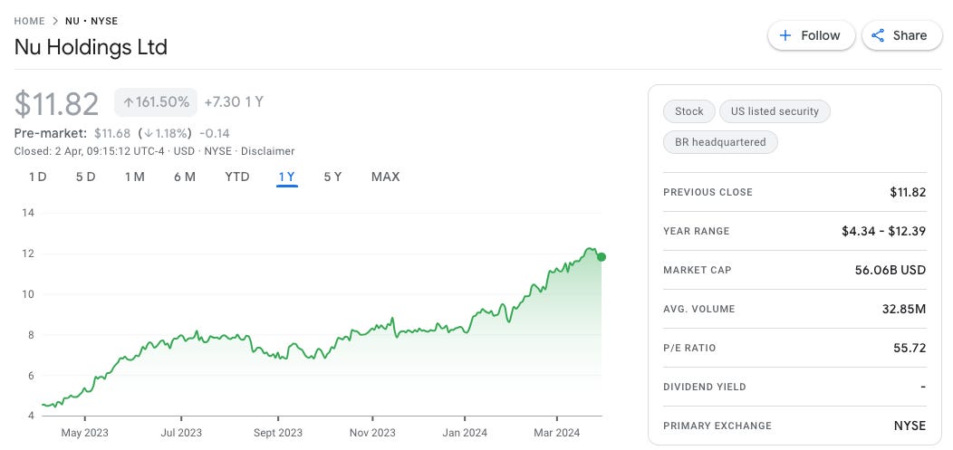Image resolution: width=953 pixels, height=450 pixels.
Task: Show the YTD chart range
Action: tap(237, 177)
